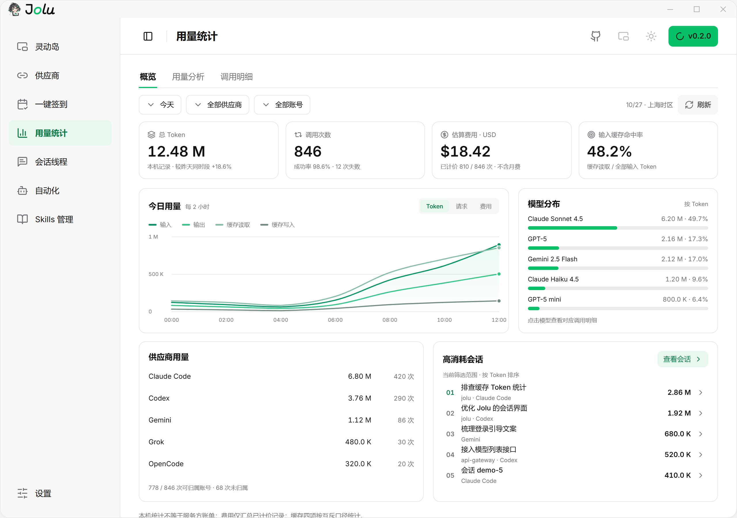The height and width of the screenshot is (518, 737).
Task: Toggle 输入 series in chart legend
Action: coord(160,225)
